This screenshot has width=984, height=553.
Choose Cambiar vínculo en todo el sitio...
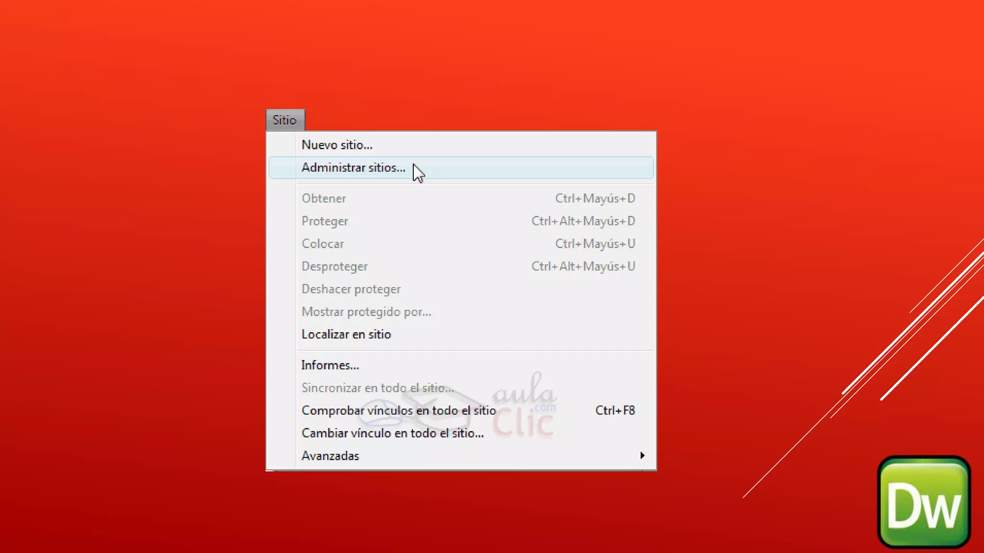pyautogui.click(x=392, y=433)
